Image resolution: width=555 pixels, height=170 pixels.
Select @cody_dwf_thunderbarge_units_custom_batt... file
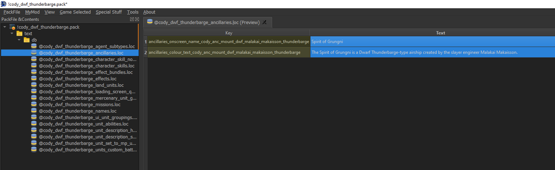(88, 150)
